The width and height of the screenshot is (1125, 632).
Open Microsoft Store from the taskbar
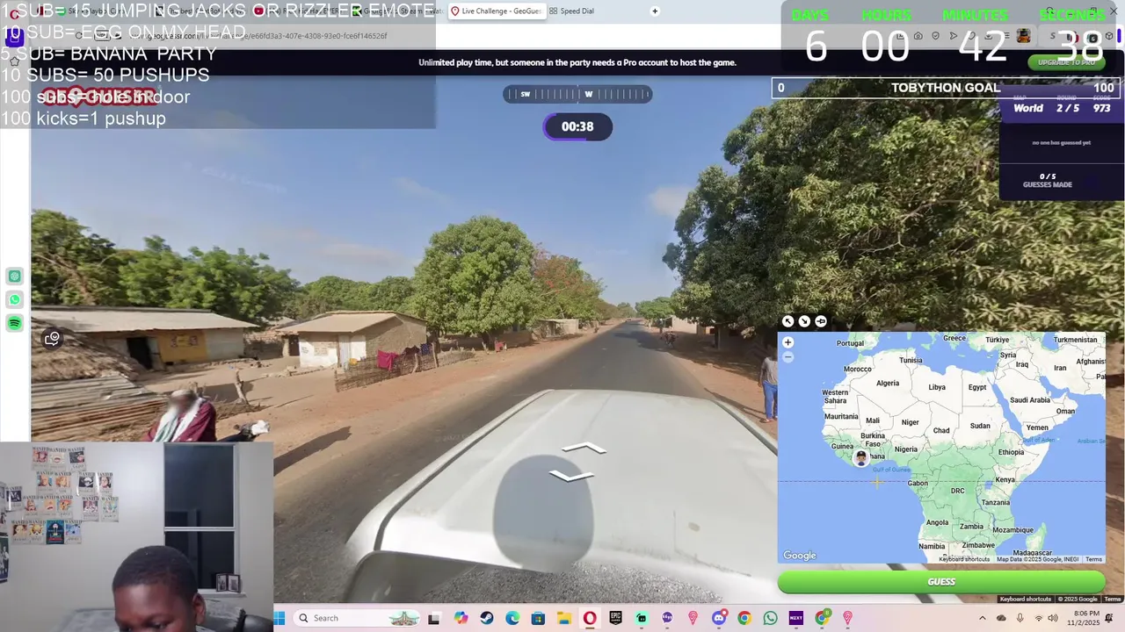click(x=538, y=618)
